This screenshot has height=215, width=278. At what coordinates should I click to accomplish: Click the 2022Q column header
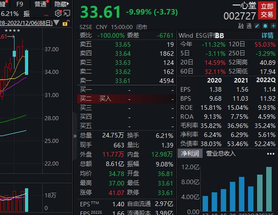pos(266,80)
